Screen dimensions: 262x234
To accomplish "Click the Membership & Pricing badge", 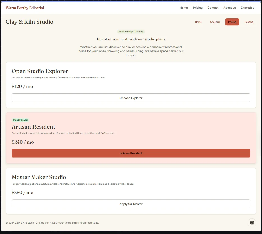I will coord(131,32).
